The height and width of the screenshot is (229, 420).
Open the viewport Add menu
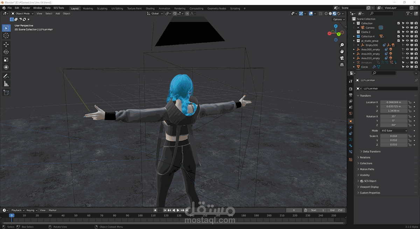point(58,14)
